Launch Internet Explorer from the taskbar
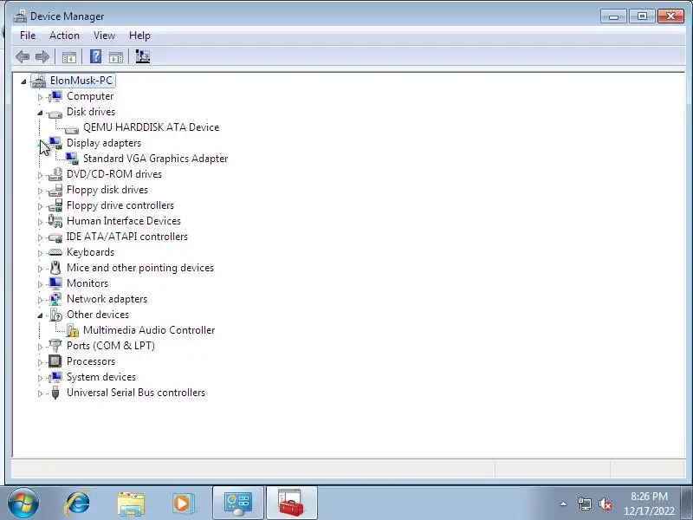The width and height of the screenshot is (693, 520). point(78,504)
